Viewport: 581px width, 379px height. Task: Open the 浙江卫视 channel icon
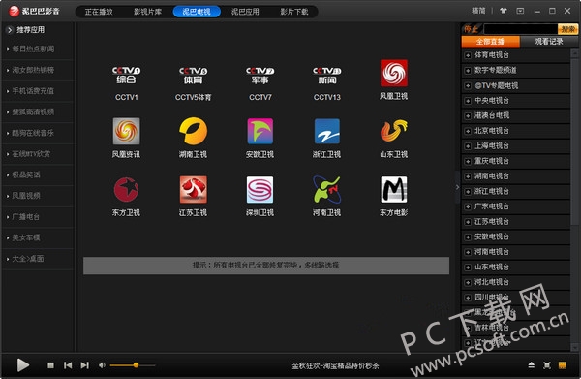click(327, 131)
